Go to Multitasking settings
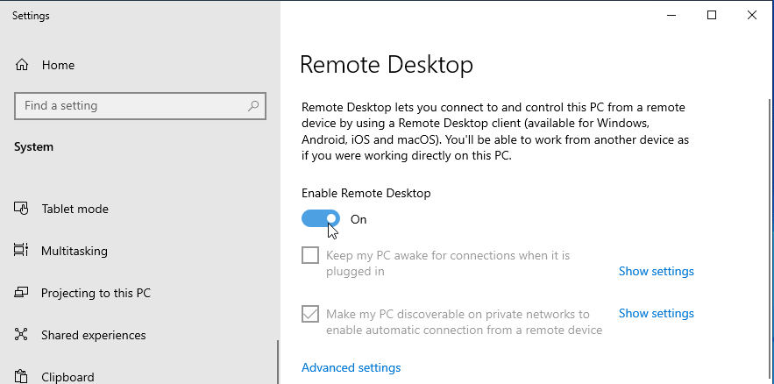This screenshot has width=774, height=384. [74, 251]
